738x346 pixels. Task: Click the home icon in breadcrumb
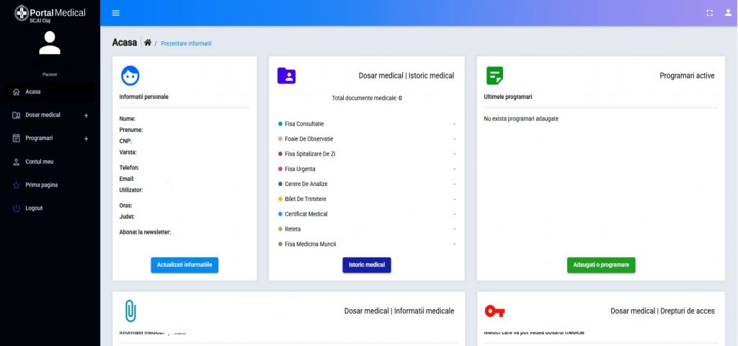[148, 43]
